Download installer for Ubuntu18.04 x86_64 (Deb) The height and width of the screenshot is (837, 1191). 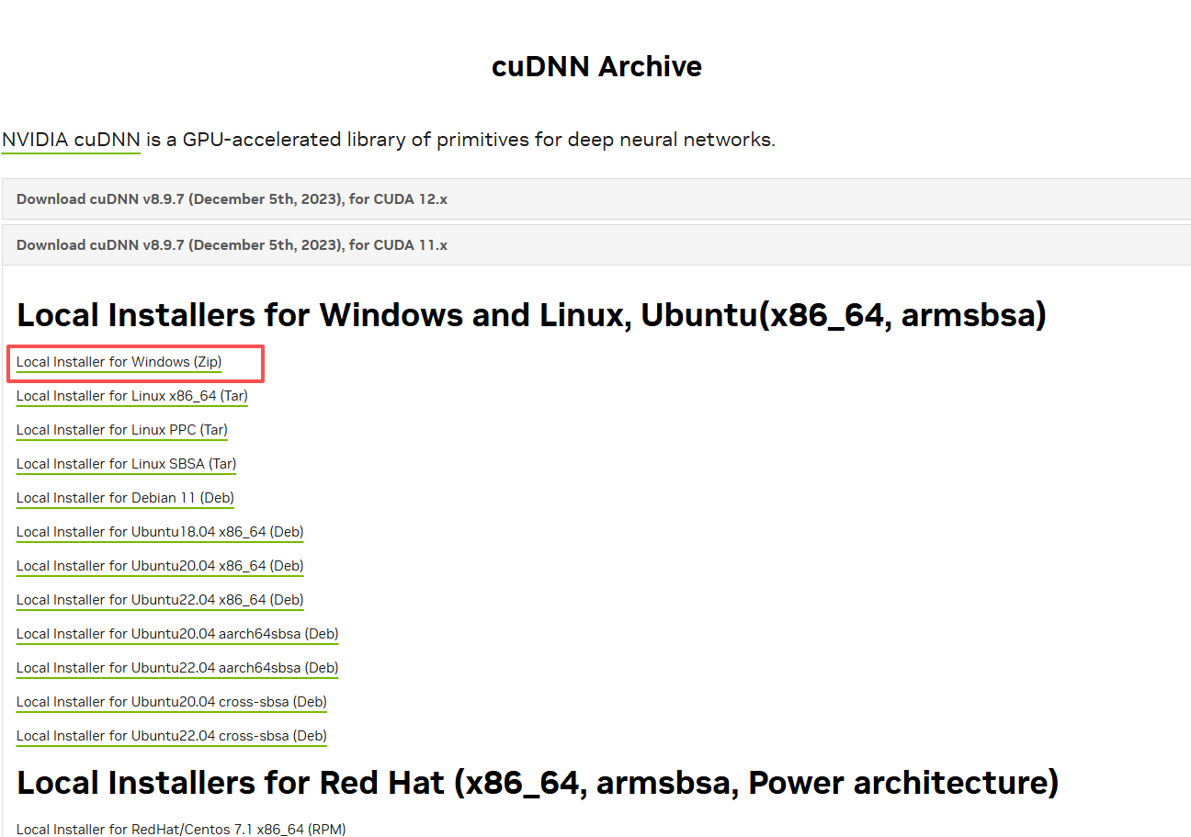[160, 532]
